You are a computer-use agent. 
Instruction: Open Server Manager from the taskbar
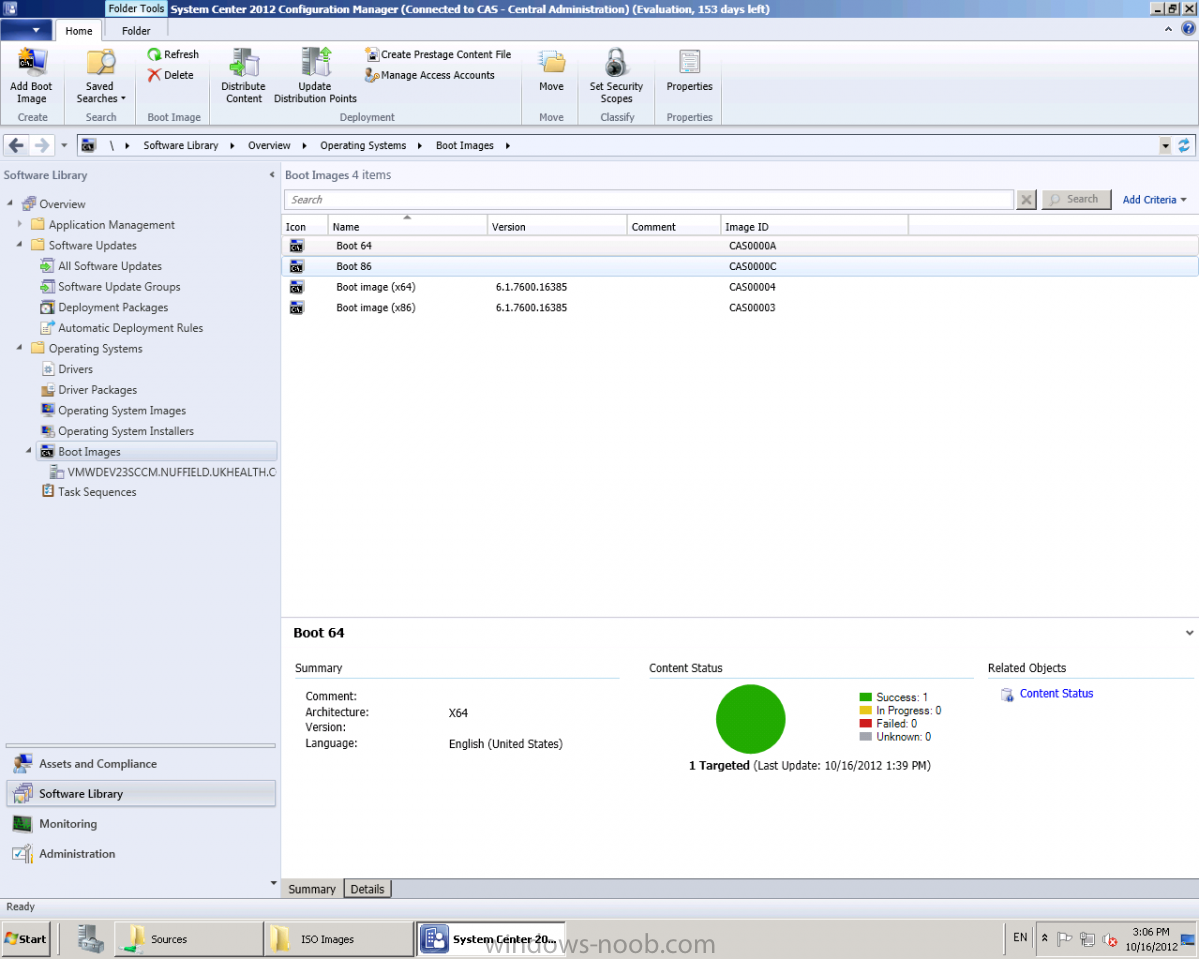(x=91, y=939)
